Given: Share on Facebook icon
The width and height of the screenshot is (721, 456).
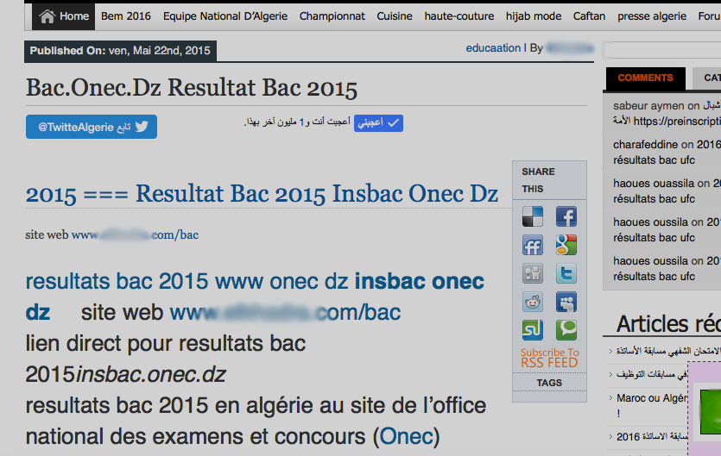Looking at the screenshot, I should coord(566,216).
